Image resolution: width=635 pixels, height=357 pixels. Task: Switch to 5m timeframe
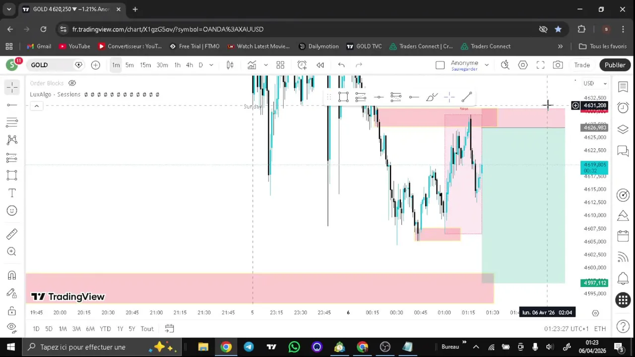tap(129, 65)
